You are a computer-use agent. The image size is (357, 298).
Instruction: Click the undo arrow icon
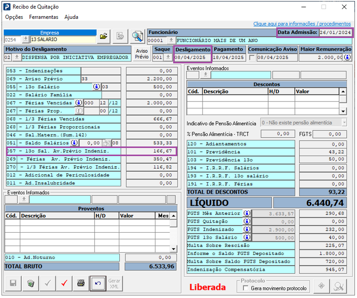click(98, 283)
